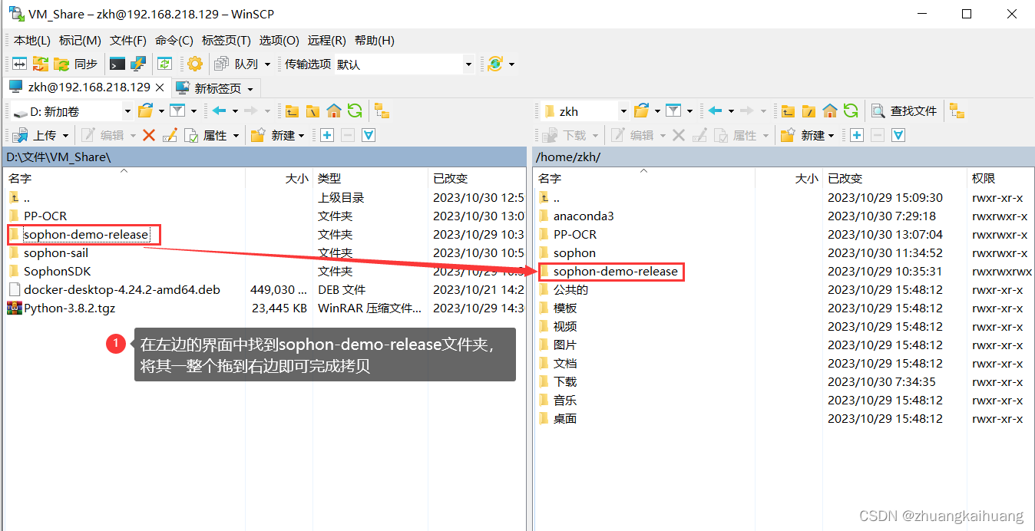Open the terminal console icon
The height and width of the screenshot is (531, 1035).
click(117, 64)
